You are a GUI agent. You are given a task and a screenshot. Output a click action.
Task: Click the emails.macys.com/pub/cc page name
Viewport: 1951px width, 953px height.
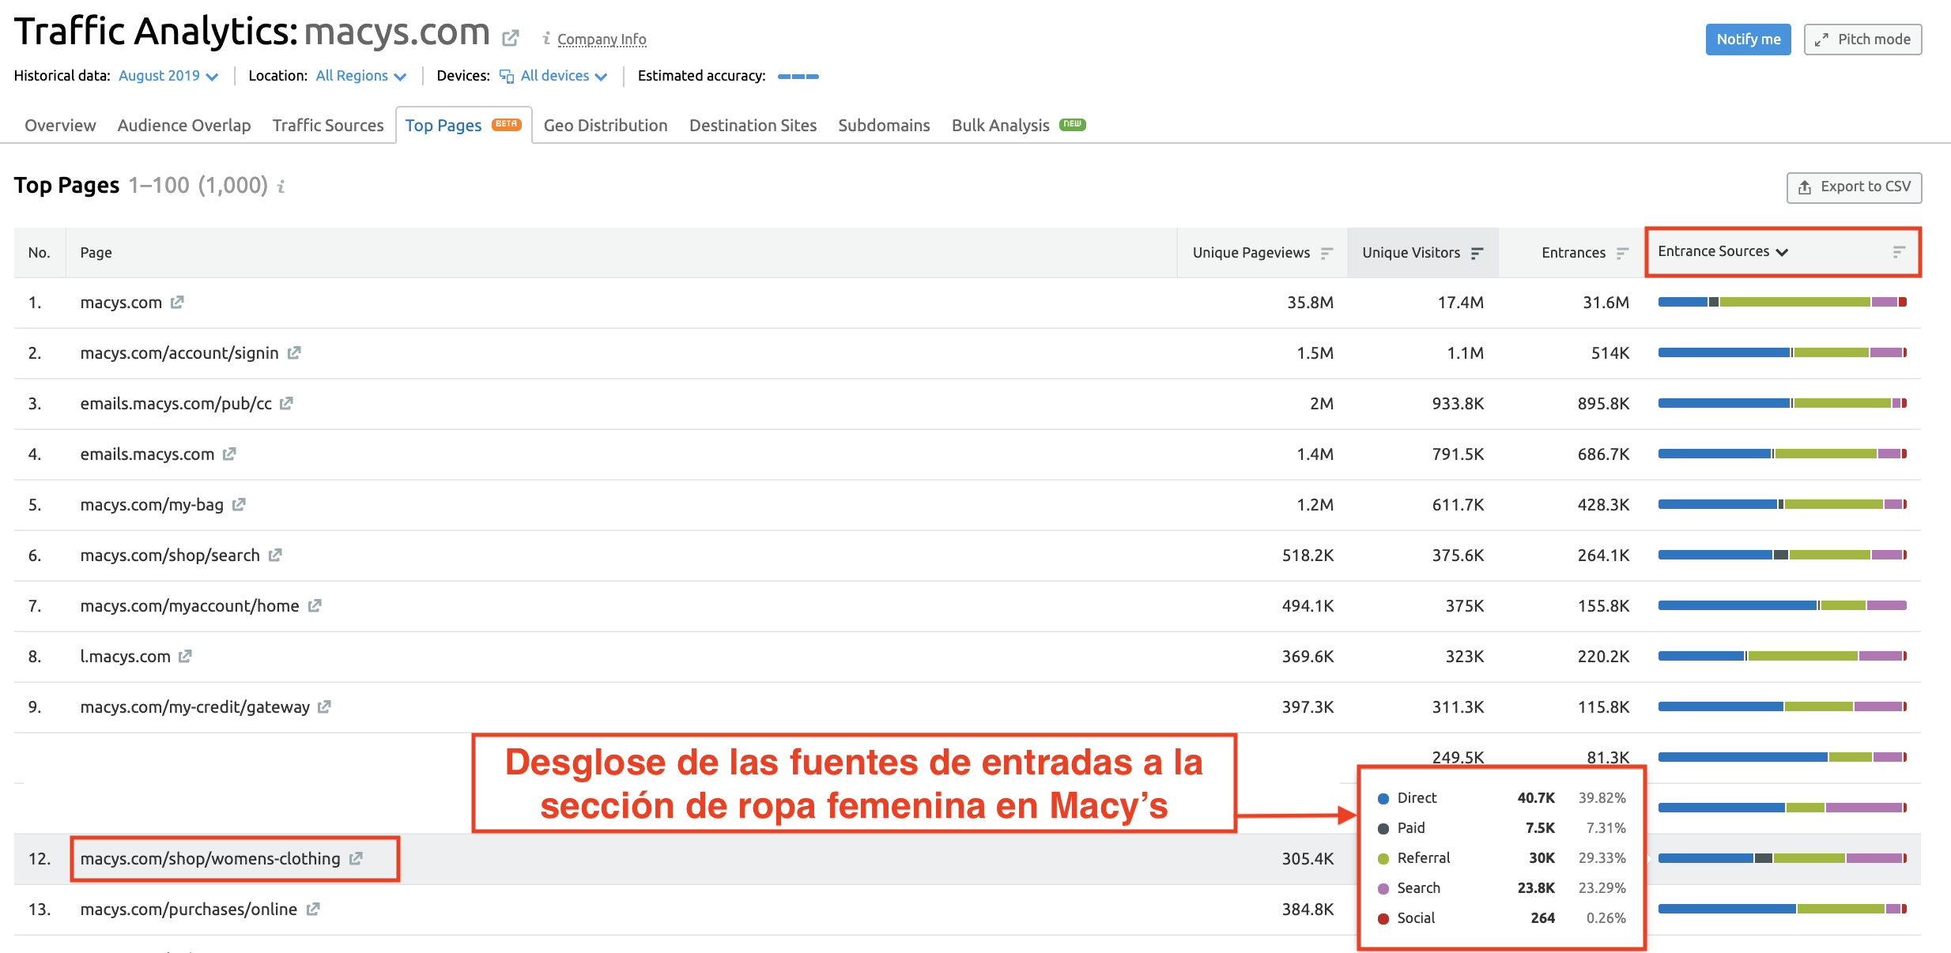(175, 404)
